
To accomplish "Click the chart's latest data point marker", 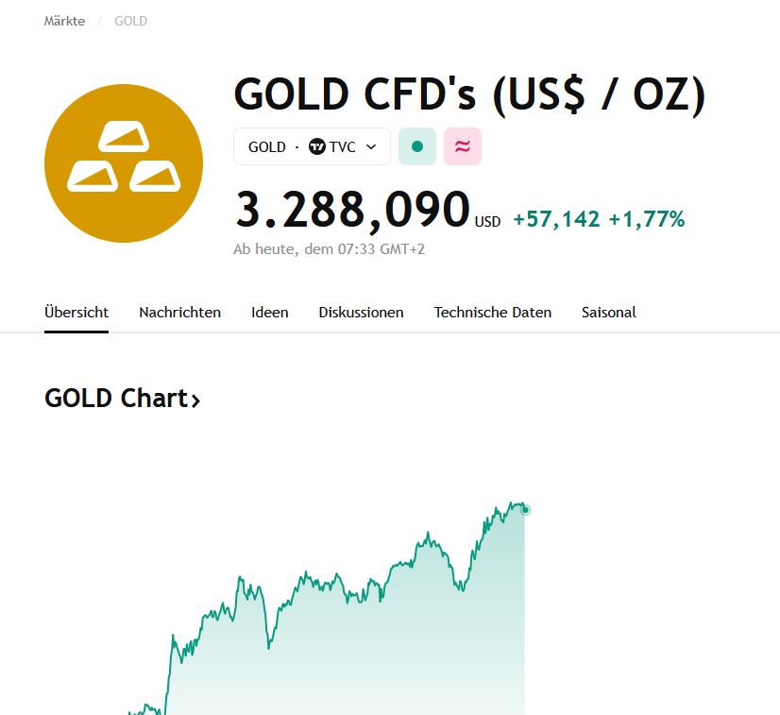I will click(x=525, y=510).
